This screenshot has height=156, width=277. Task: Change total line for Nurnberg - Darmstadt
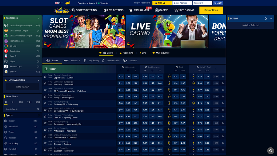point(169,83)
